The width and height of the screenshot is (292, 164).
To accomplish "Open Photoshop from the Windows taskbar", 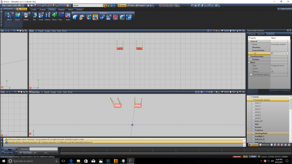I will coord(108,161).
